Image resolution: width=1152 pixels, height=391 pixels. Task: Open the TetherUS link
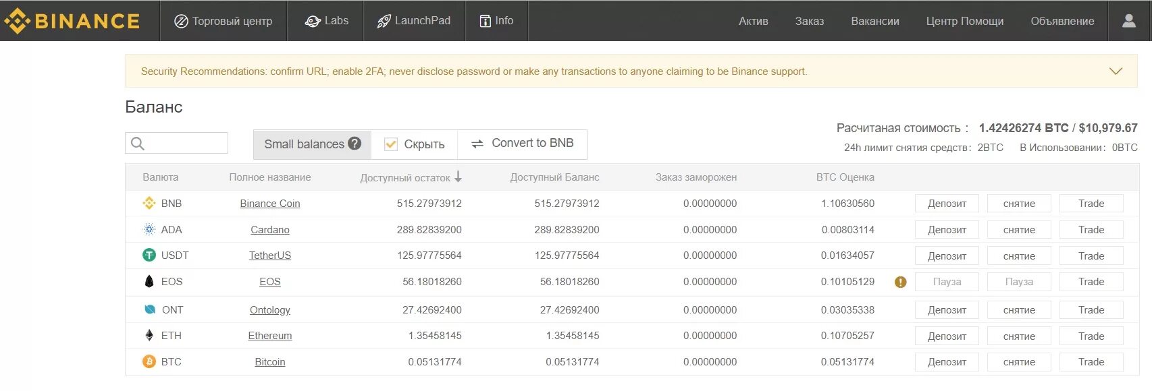tap(270, 255)
